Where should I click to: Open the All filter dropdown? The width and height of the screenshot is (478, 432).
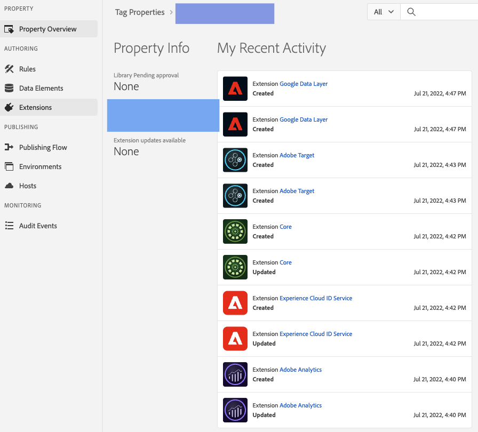pyautogui.click(x=384, y=12)
